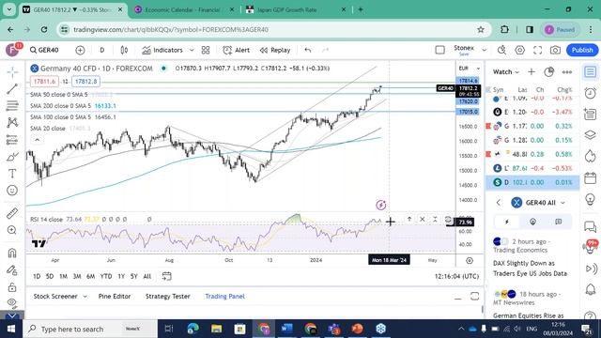Take a chart snapshot with camera
Viewport: 601px width, 338px height.
(555, 50)
